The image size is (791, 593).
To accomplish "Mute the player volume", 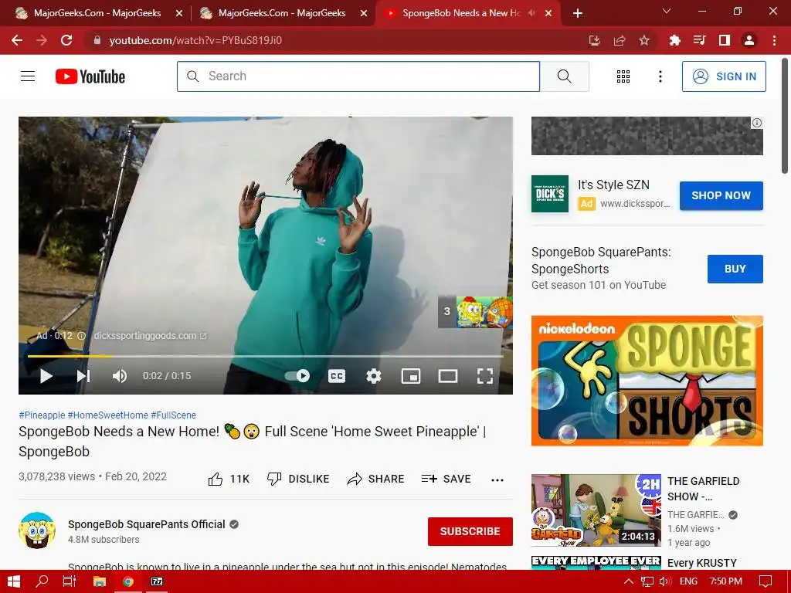I will coord(120,376).
